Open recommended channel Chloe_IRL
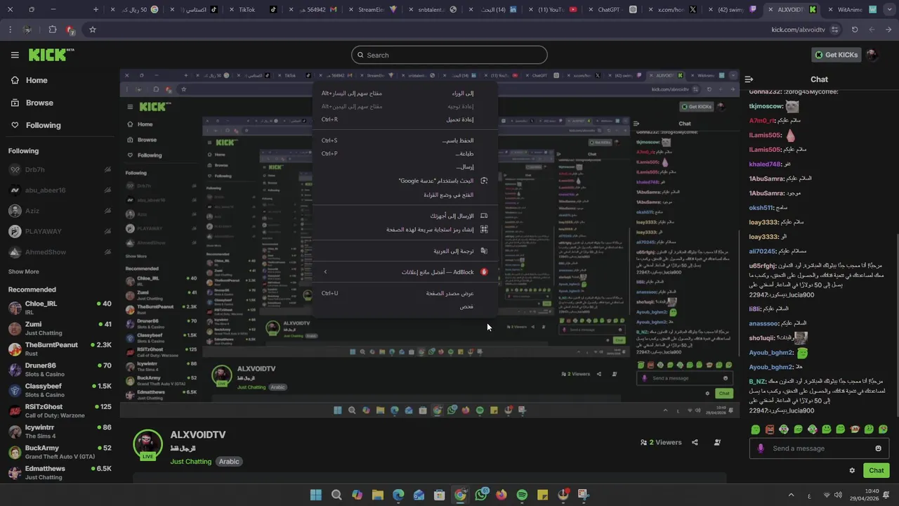899x506 pixels. pyautogui.click(x=60, y=308)
